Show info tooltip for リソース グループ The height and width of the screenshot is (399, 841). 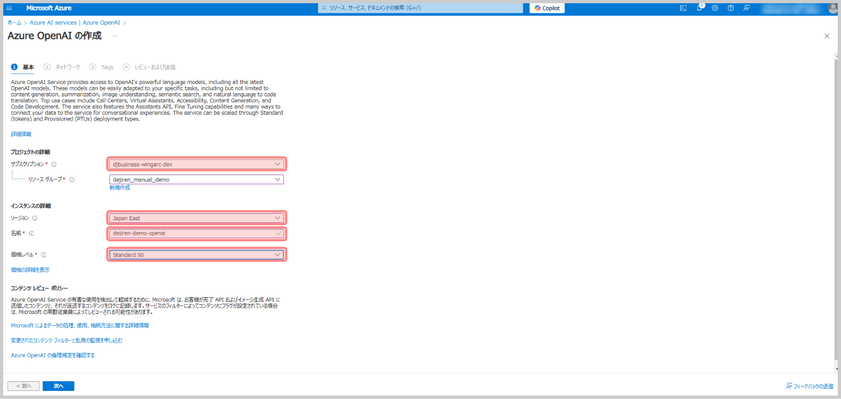(72, 180)
